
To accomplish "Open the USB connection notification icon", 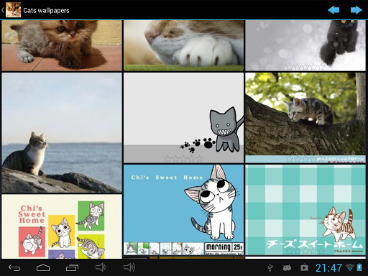I will pyautogui.click(x=270, y=267).
